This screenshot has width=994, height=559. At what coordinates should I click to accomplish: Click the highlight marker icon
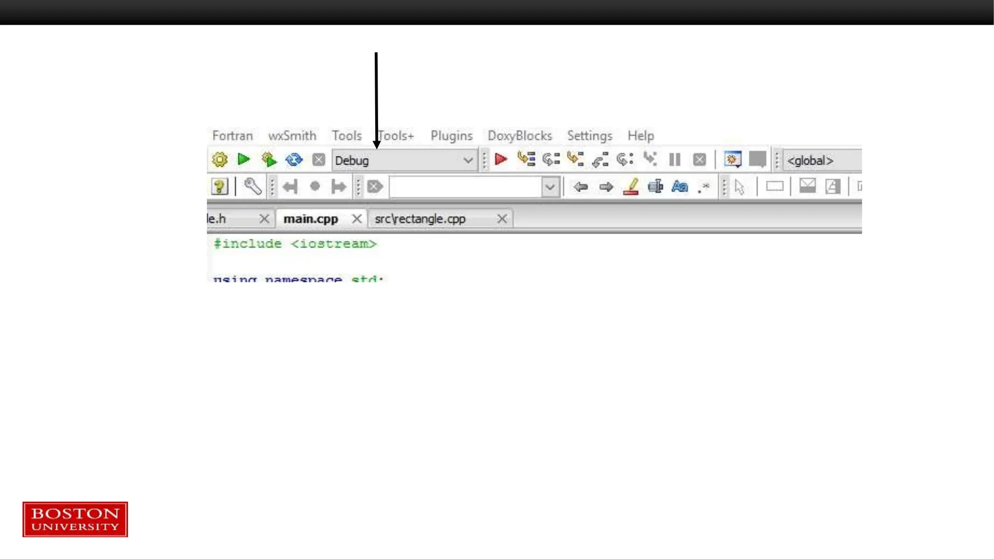coord(631,187)
